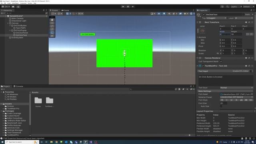Select the Move tool in scene overlay
256x144 pixels.
click(x=52, y=23)
